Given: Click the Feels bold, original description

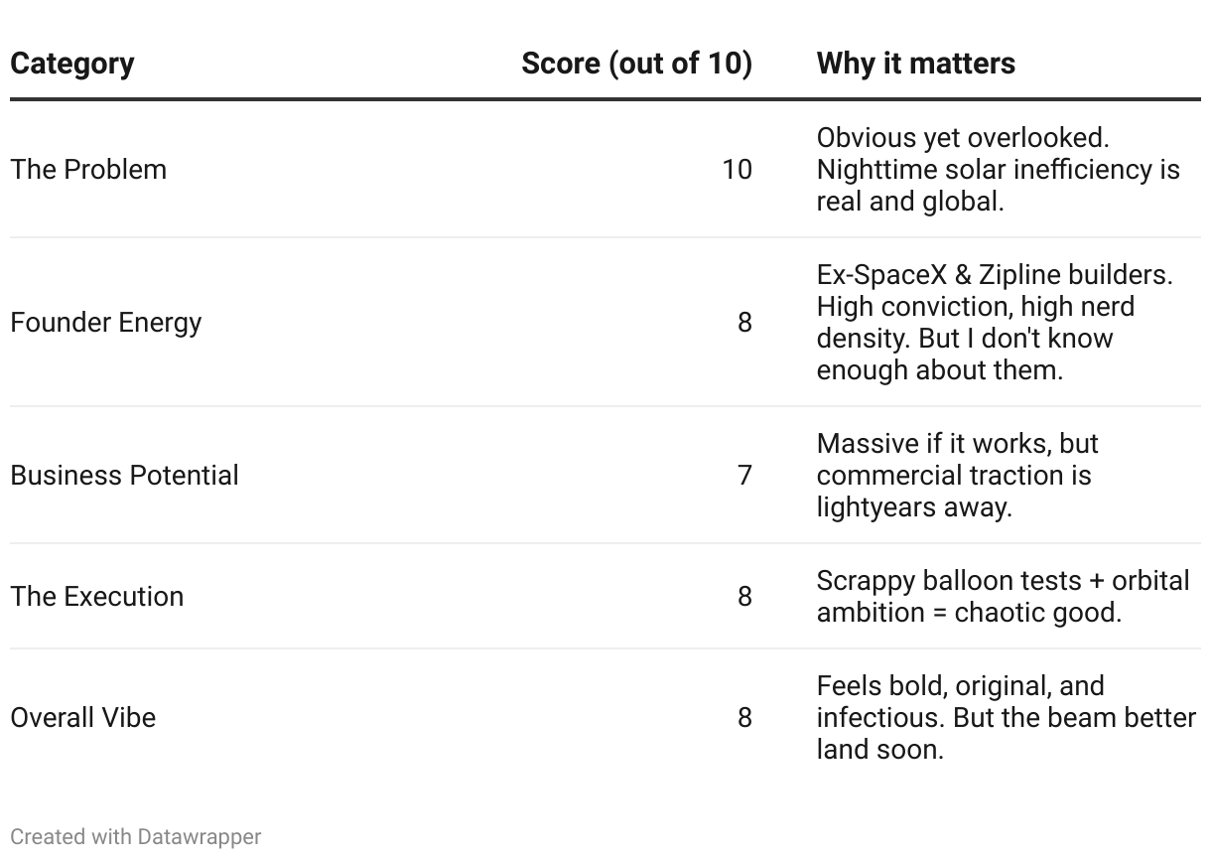Looking at the screenshot, I should (x=1006, y=718).
